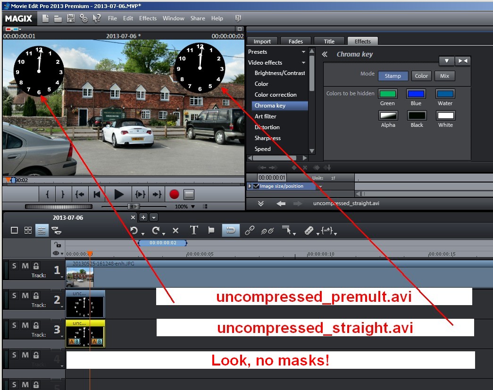Screen dimensions: 493x390
Task: Switch to Scene overview mode
Action: coord(28,230)
